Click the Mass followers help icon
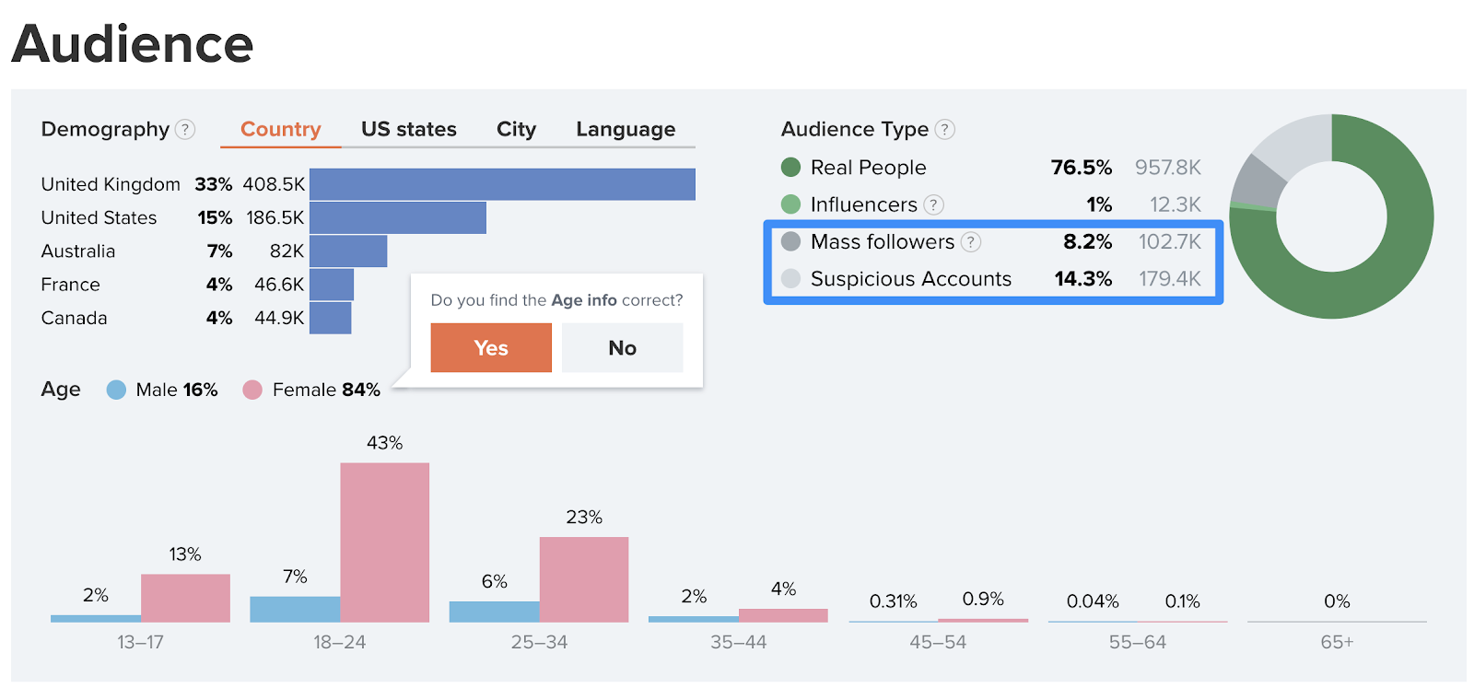Viewport: 1474px width, 688px height. click(971, 242)
